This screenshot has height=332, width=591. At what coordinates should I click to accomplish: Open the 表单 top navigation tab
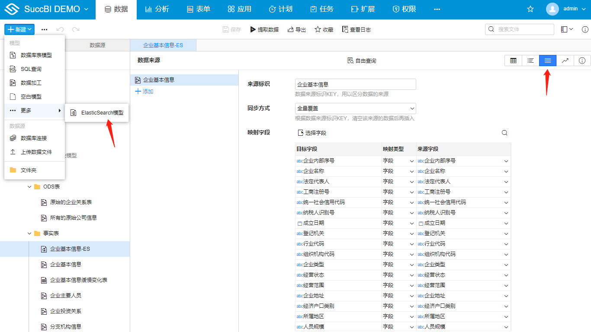tap(198, 9)
